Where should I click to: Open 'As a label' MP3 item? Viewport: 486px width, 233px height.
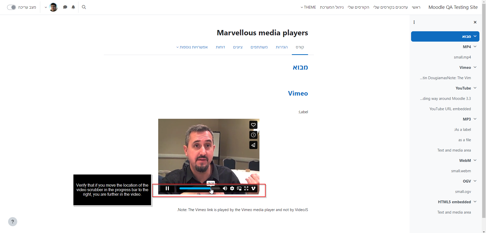pos(462,130)
